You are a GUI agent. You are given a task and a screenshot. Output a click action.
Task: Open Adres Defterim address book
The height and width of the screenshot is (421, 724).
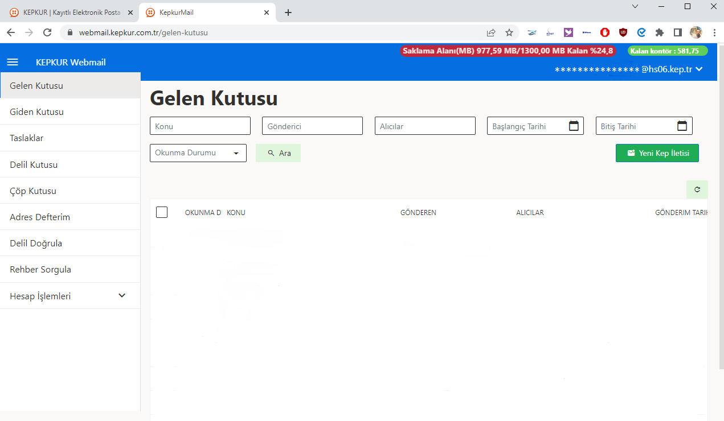tap(70, 217)
